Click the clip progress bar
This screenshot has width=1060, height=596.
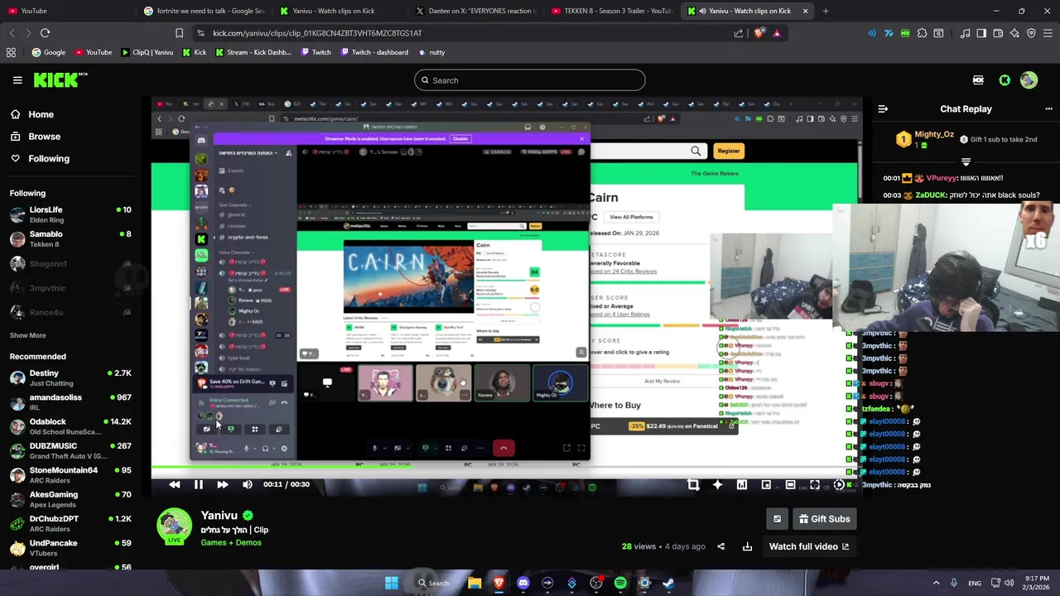point(506,468)
